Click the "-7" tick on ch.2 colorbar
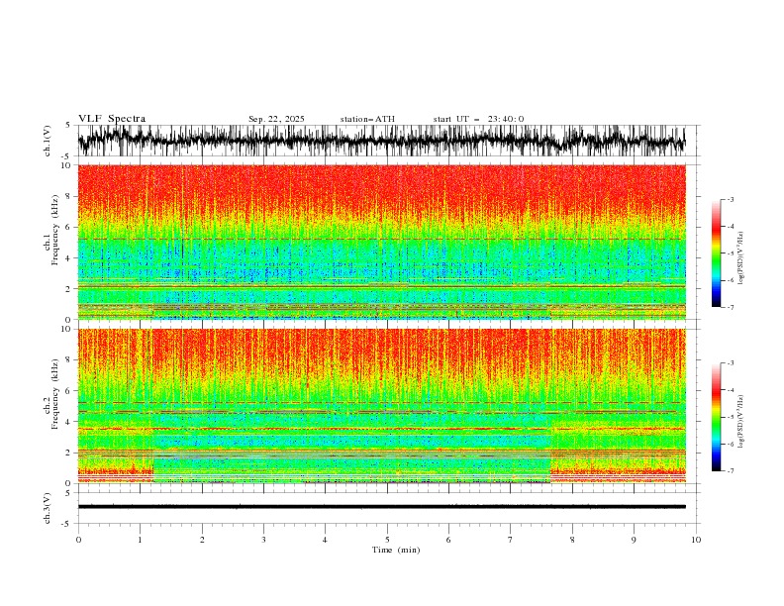 pyautogui.click(x=731, y=471)
